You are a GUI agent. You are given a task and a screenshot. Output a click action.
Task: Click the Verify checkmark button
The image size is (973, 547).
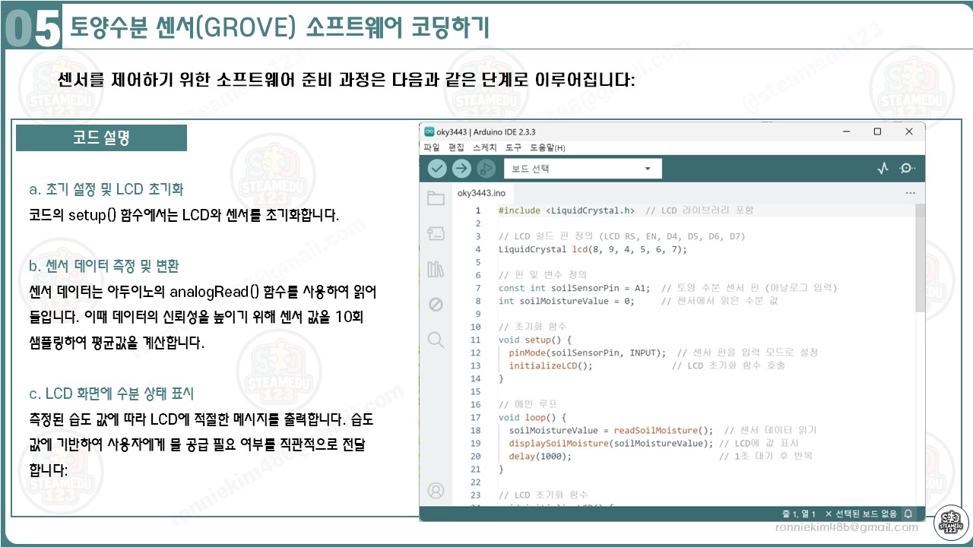437,169
